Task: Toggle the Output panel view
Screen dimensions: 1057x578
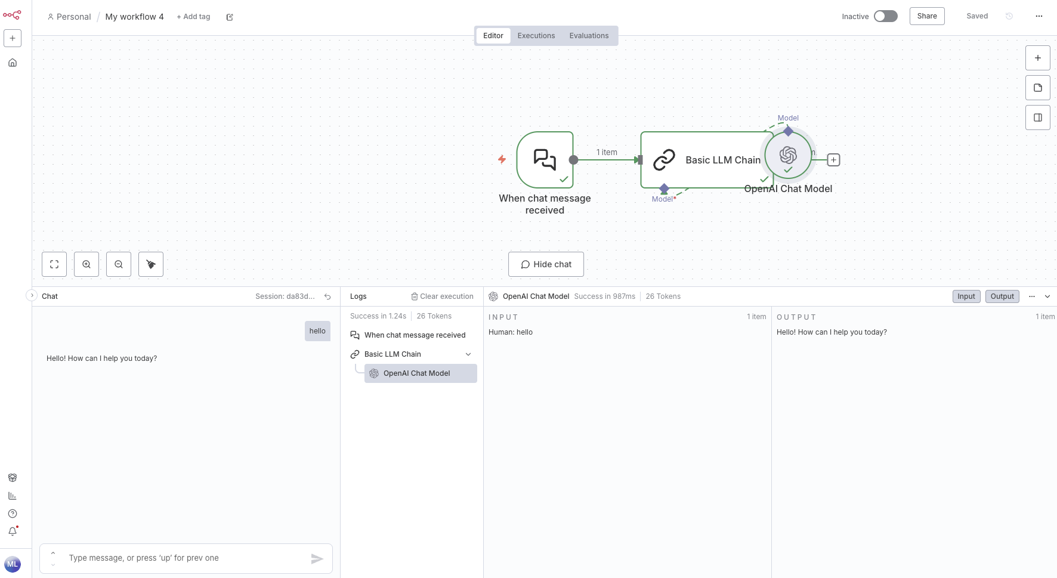Action: 1002,296
